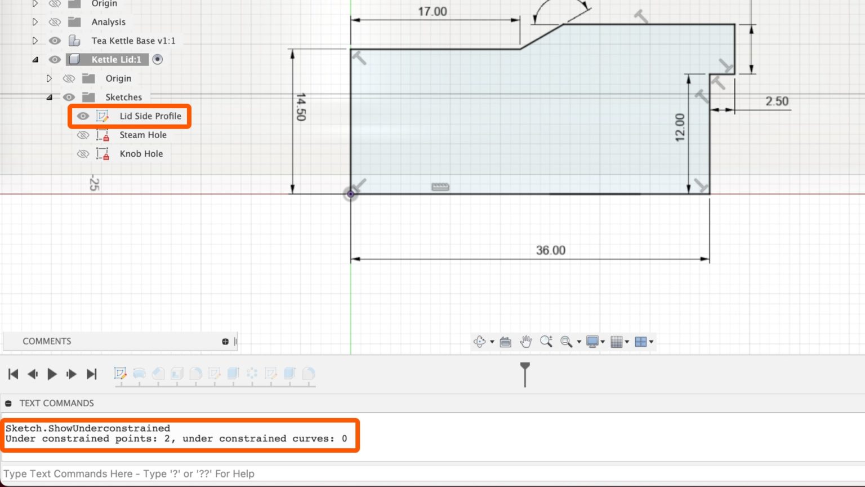
Task: Hide the Lid Side Profile sketch
Action: pyautogui.click(x=83, y=116)
